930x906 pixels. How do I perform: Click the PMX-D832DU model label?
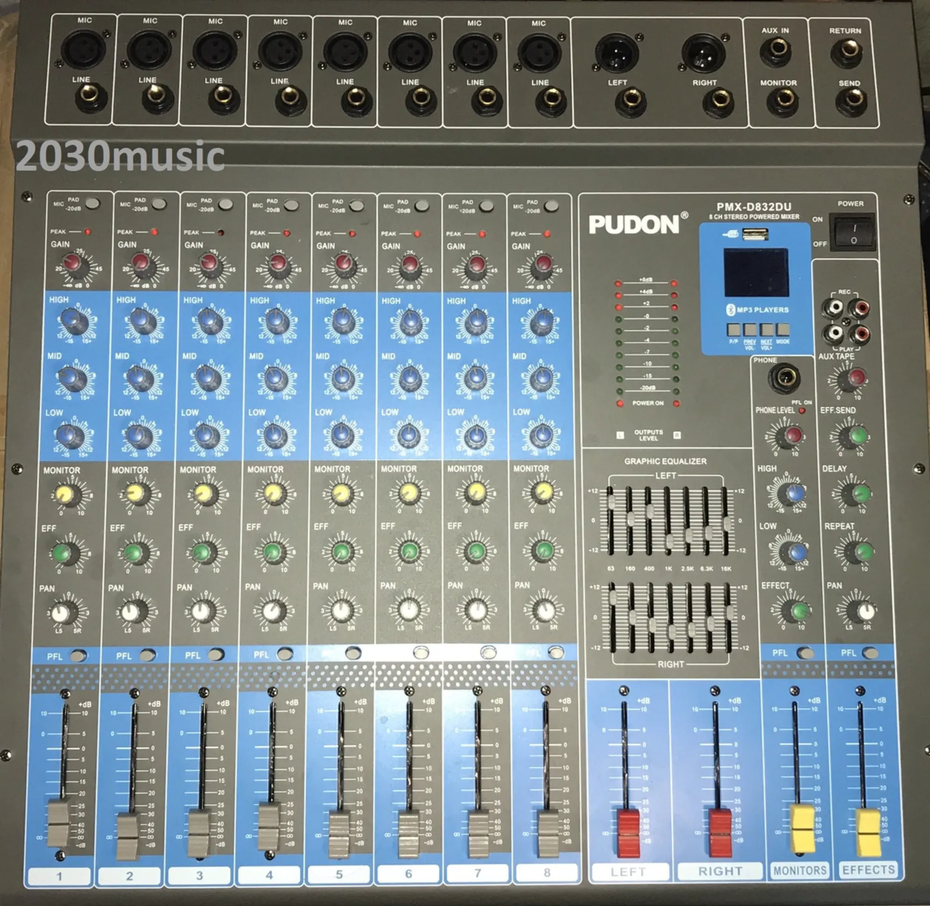[x=754, y=207]
